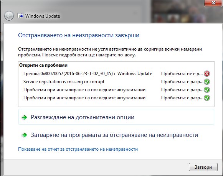Image resolution: width=223 pixels, height=176 pixels.
Task: Click the green checkmark beside Service registration issue
Action: coord(207,82)
